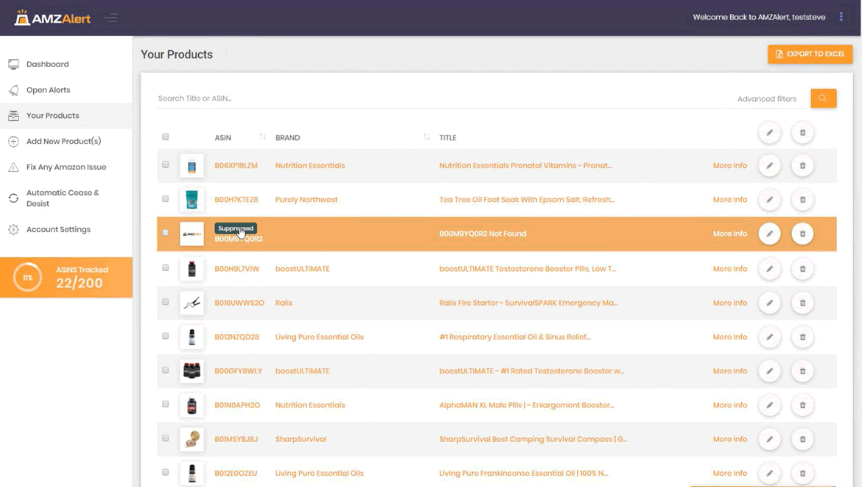Go to Open Alerts in the sidebar
Image resolution: width=862 pixels, height=487 pixels.
pyautogui.click(x=66, y=90)
